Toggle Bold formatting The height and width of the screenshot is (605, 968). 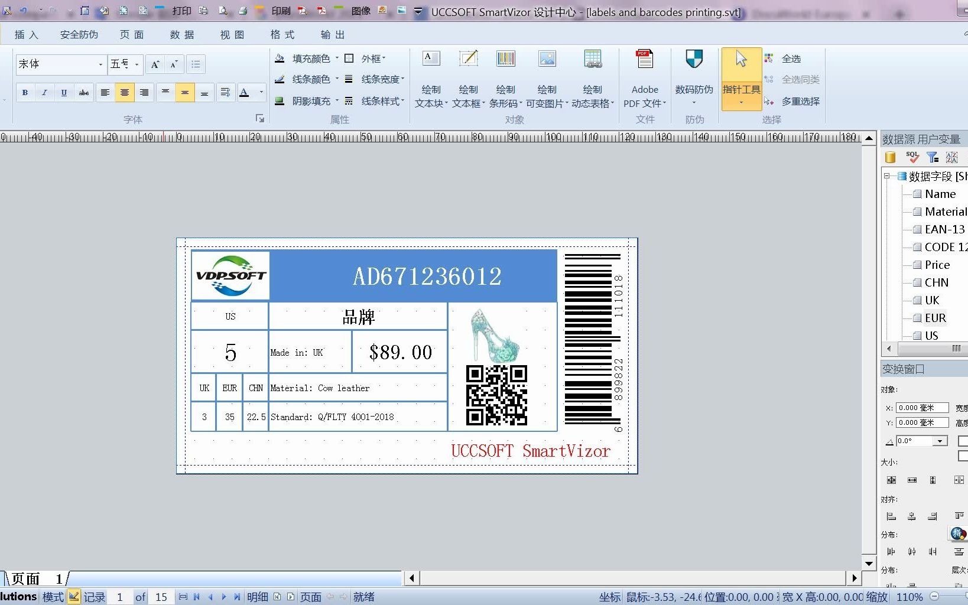pos(25,92)
